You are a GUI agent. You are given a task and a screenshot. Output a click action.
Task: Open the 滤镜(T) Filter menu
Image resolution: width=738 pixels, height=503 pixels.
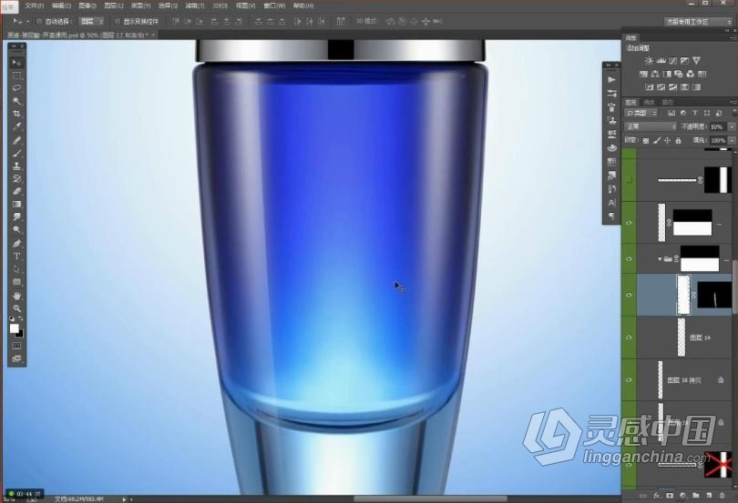tap(194, 5)
